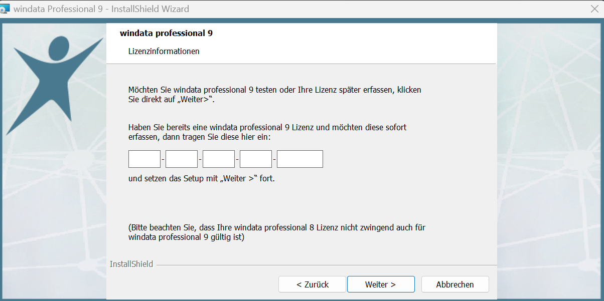
Task: Click the note starting "(Bitte beachten Sie"
Action: [277, 232]
